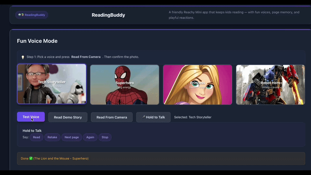
Task: Click the green checkmark status icon
Action: coord(31,158)
